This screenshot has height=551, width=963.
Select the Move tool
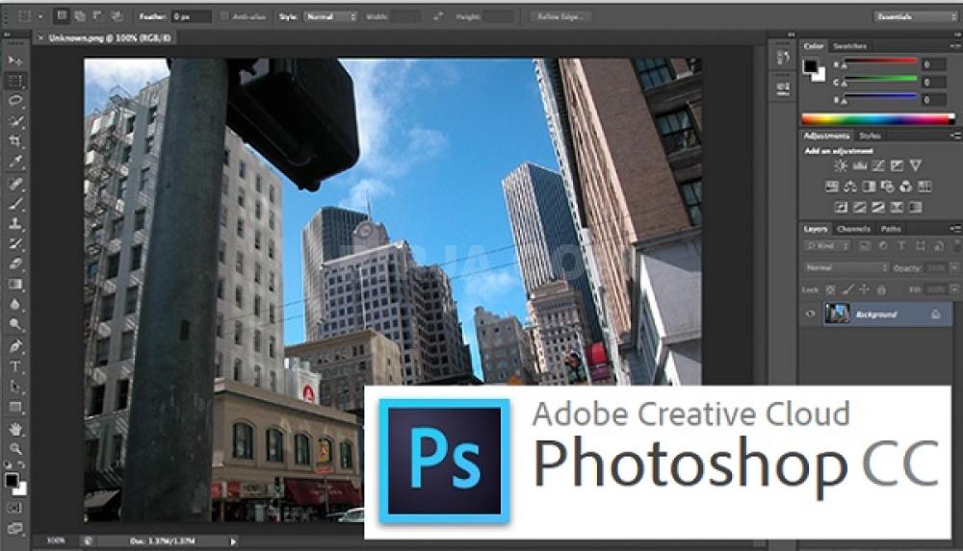tap(15, 61)
